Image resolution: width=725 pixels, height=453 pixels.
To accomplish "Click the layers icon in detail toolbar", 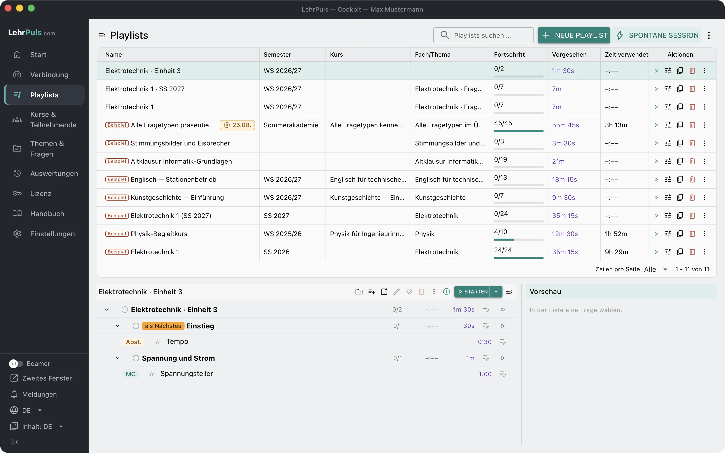I will [409, 291].
